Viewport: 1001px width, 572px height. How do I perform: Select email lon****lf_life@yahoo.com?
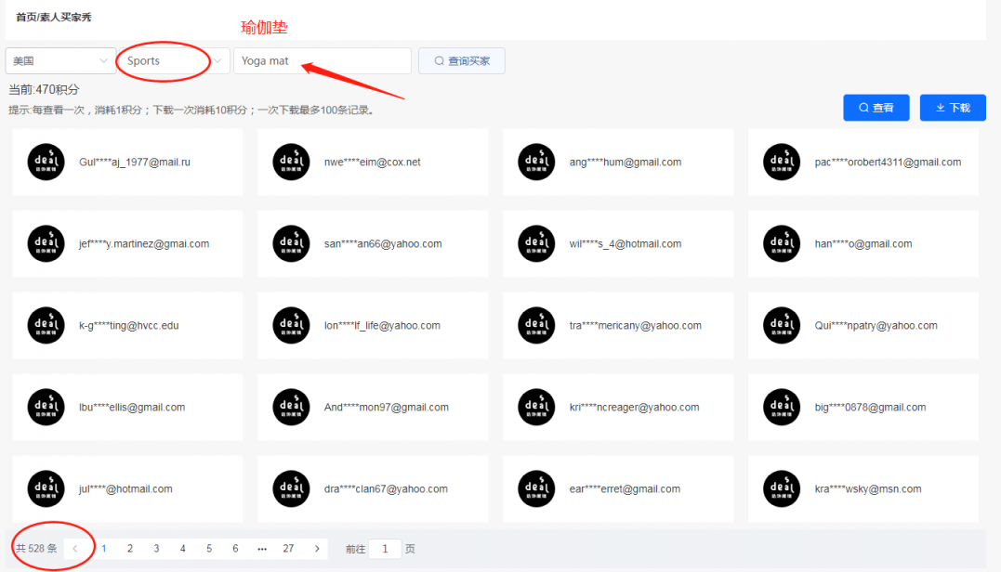(382, 325)
